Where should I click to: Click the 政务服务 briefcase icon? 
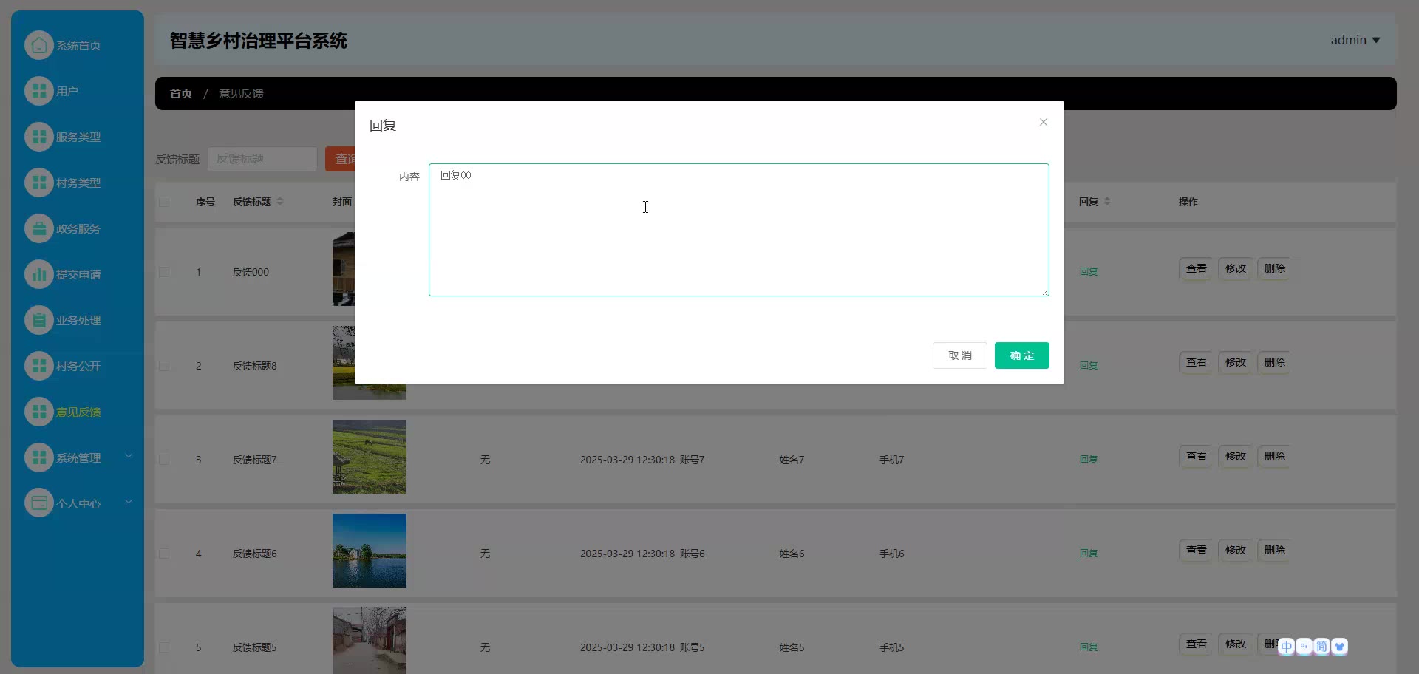point(38,228)
